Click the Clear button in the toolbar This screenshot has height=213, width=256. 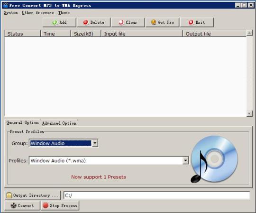tap(128, 22)
